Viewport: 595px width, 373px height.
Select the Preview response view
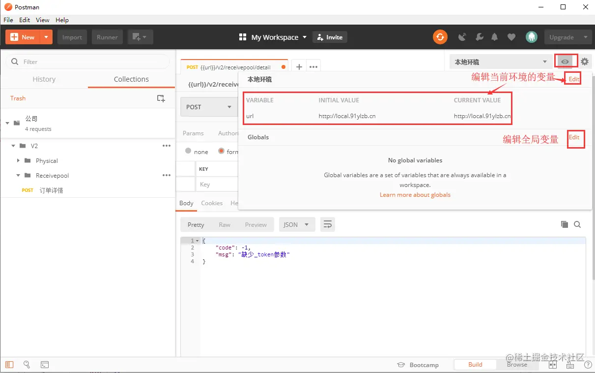pyautogui.click(x=256, y=225)
